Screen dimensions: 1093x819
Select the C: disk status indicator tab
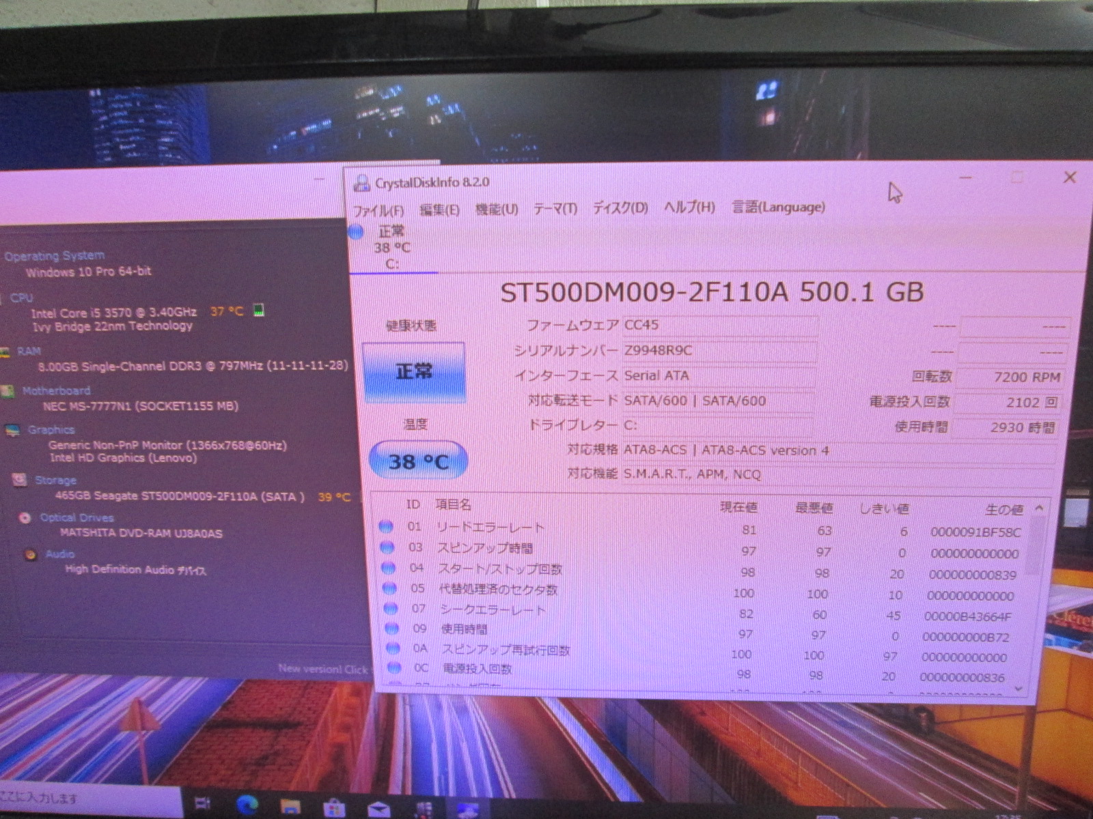click(391, 247)
